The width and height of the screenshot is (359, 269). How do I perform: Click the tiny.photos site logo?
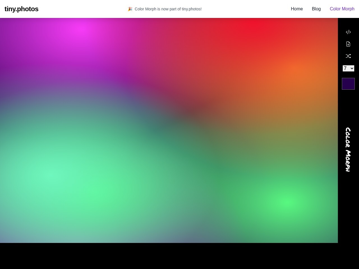pos(22,9)
